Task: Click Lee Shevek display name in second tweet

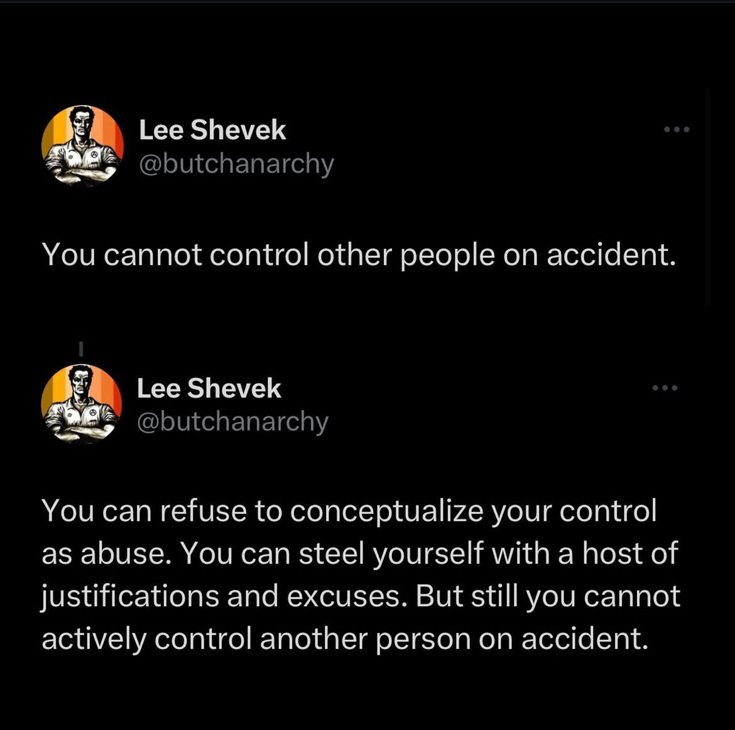Action: [x=209, y=389]
